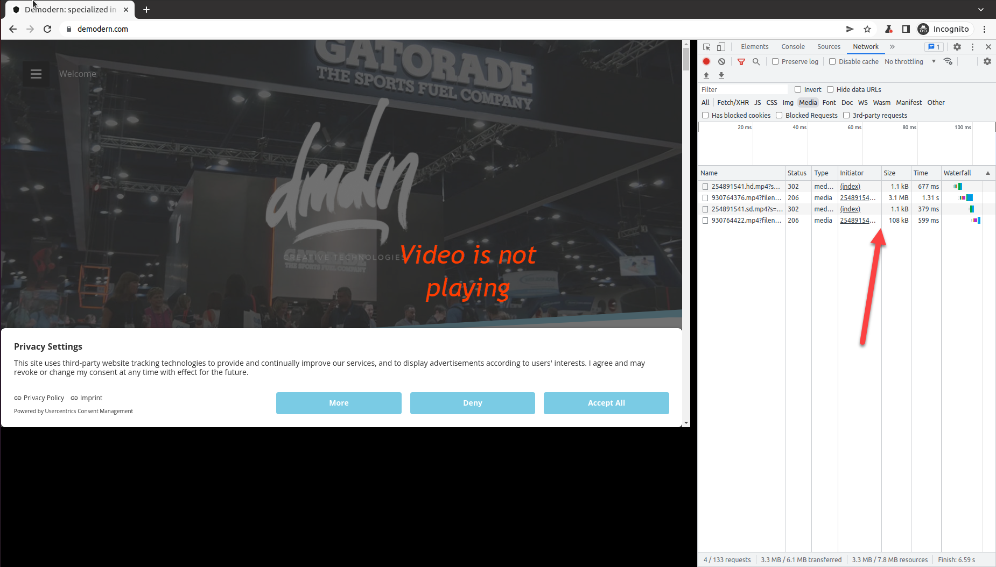Open the network conditions wifi icon
The width and height of the screenshot is (996, 567).
click(948, 61)
